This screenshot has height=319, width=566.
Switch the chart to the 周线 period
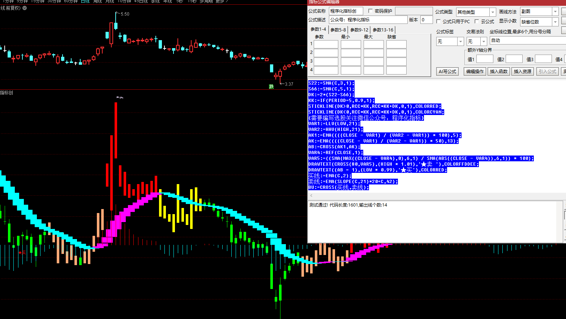coord(97,1)
